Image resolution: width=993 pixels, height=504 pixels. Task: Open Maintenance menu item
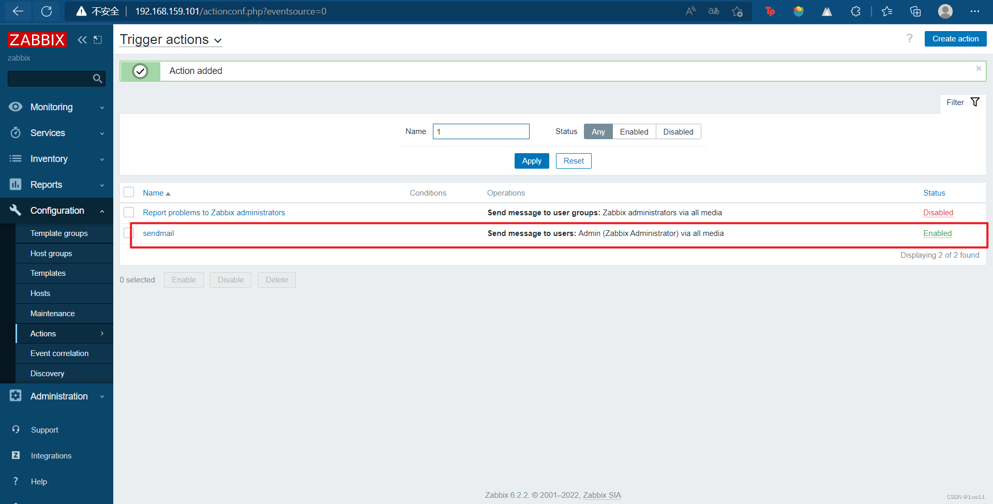64,314
